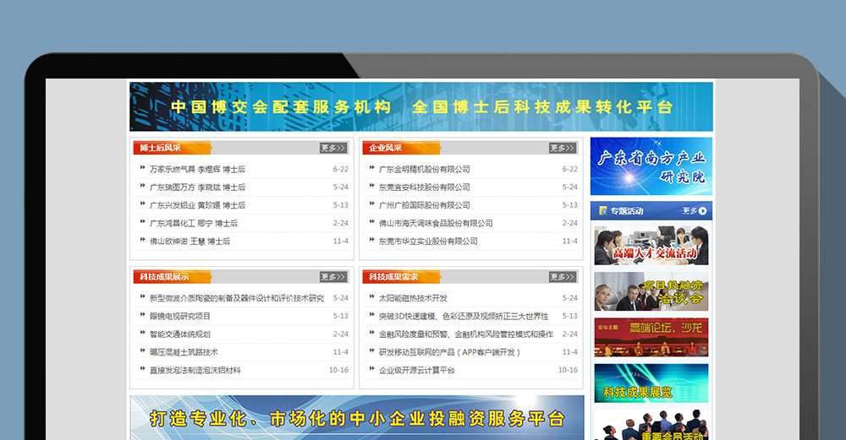
Task: Click bullet arrow beside 太阳能磁热技术开发
Action: click(371, 296)
